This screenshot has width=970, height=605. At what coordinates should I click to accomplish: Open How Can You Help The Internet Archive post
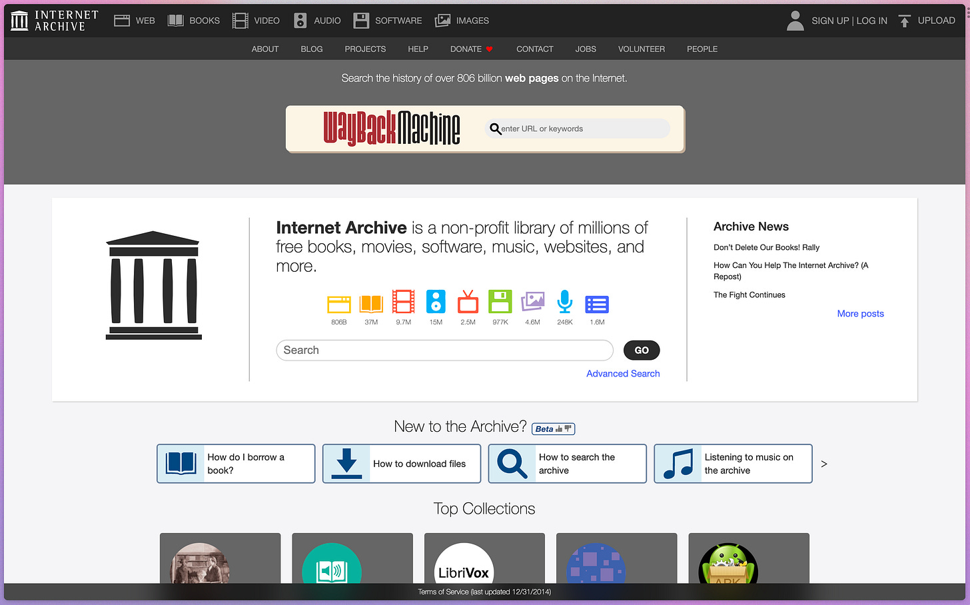pyautogui.click(x=791, y=271)
